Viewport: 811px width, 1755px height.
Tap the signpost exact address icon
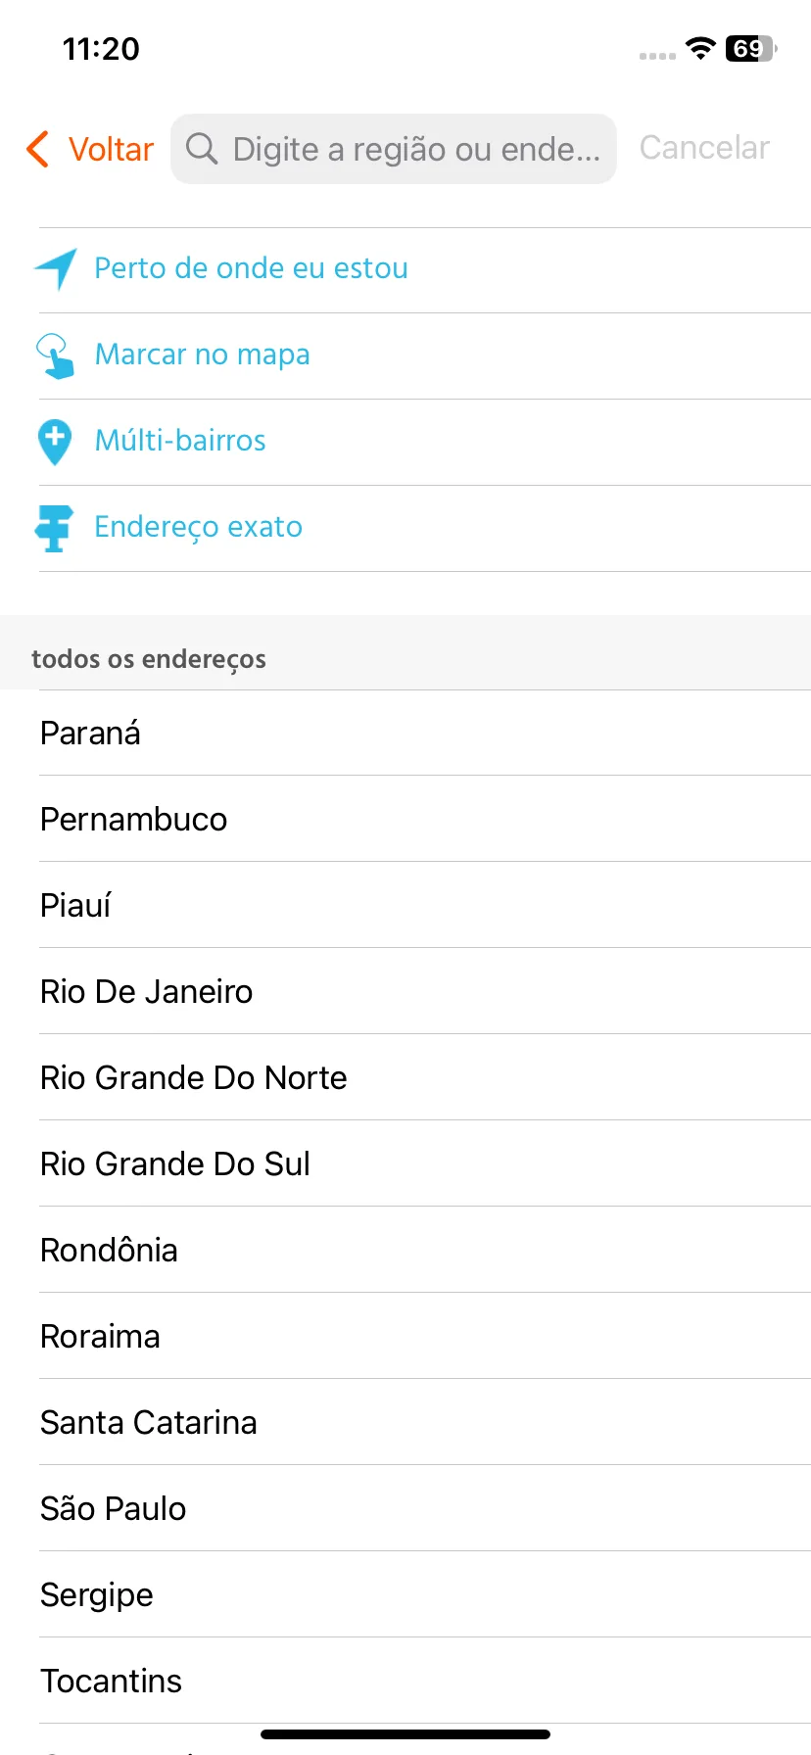pyautogui.click(x=55, y=528)
